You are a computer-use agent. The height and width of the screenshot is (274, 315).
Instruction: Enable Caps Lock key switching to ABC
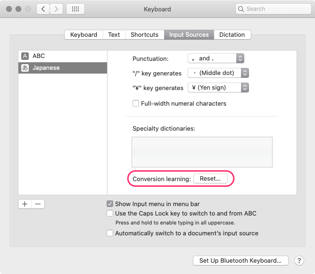point(110,213)
